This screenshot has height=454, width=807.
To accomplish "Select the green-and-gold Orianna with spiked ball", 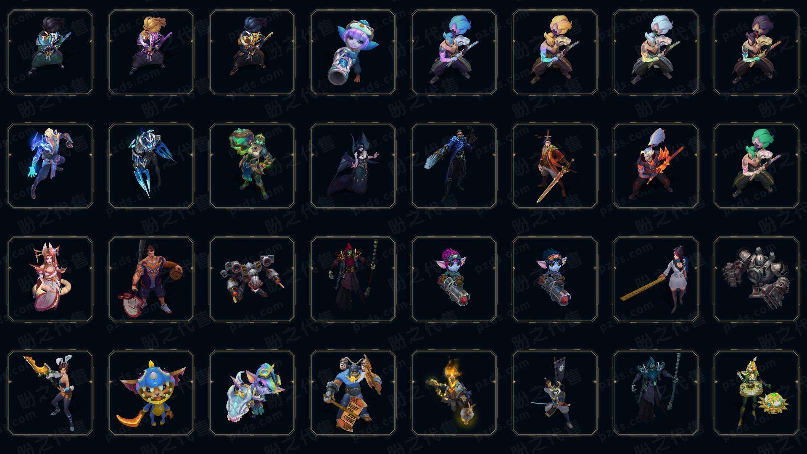I will click(x=757, y=393).
